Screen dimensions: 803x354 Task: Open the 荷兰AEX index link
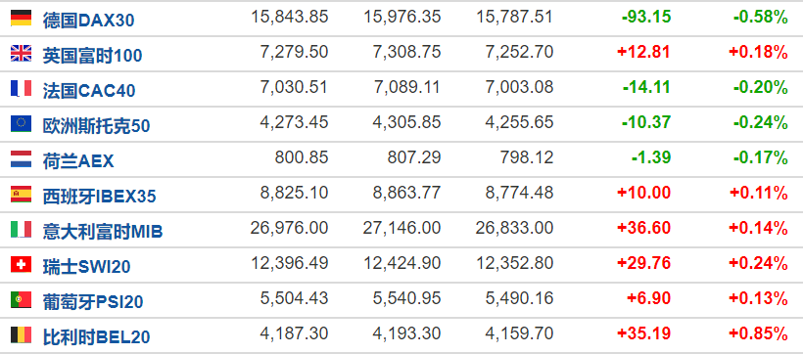[x=78, y=161]
